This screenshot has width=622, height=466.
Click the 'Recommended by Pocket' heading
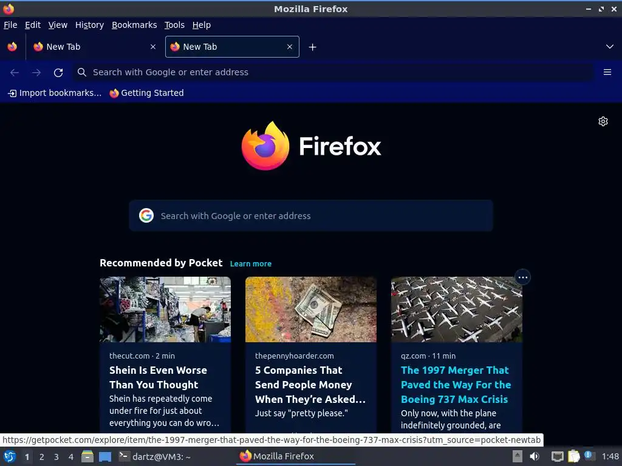pyautogui.click(x=161, y=263)
